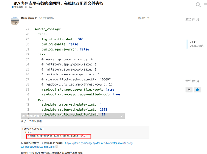Open the code screenshot image
The height and width of the screenshot is (154, 207).
tap(73, 72)
